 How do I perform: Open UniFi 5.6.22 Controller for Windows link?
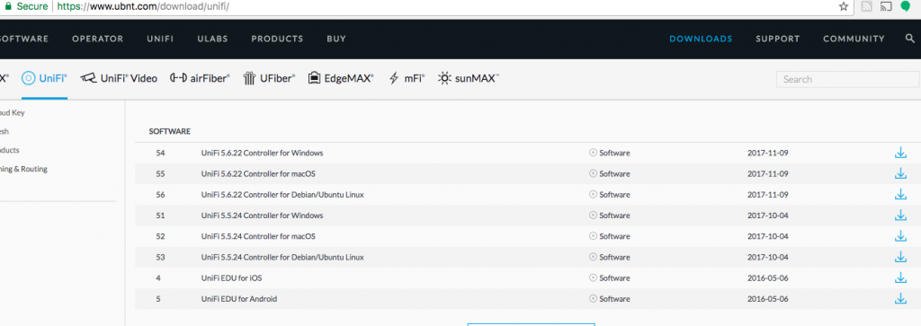click(262, 153)
